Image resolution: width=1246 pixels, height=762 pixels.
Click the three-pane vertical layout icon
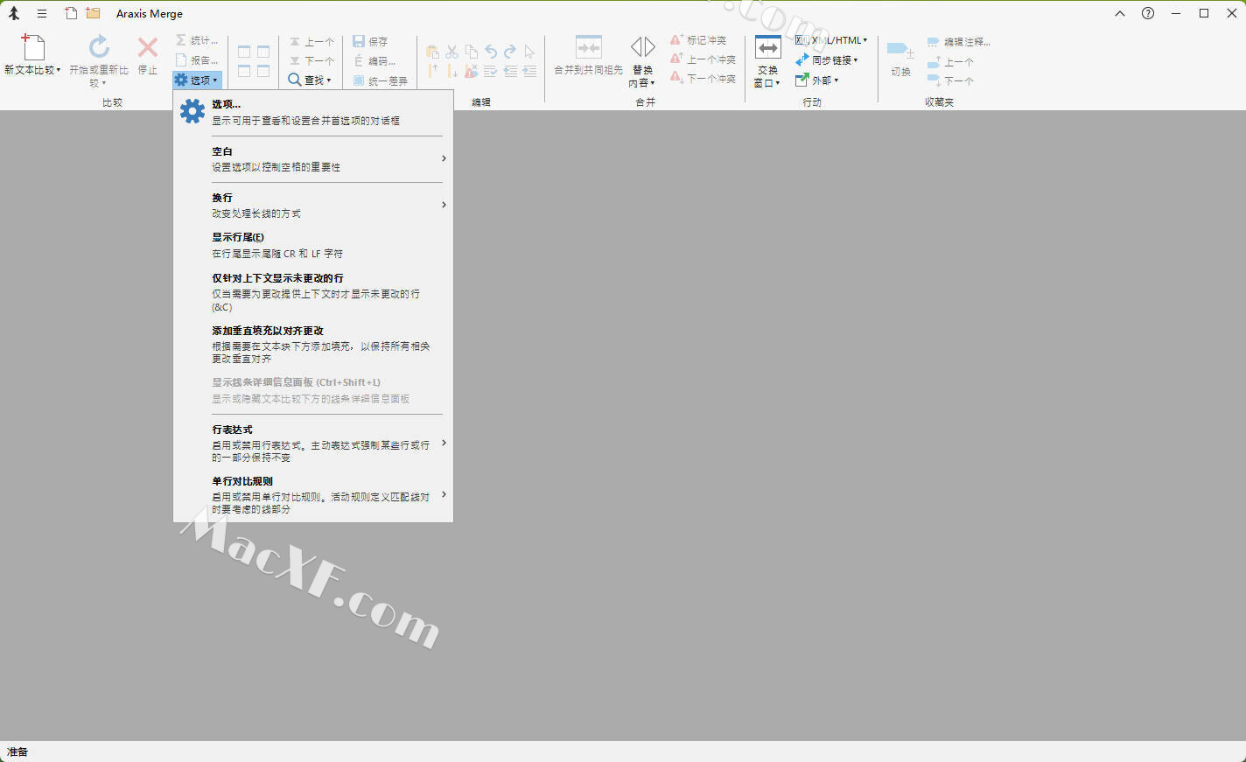[x=263, y=52]
